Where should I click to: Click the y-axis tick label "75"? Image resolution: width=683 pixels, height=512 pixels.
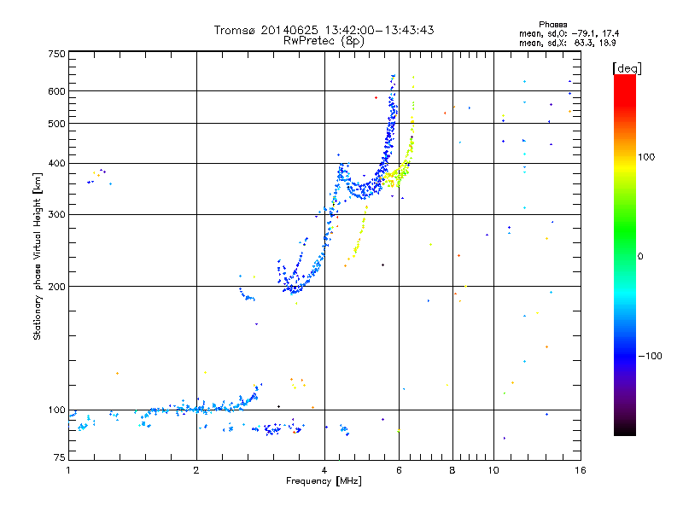coord(60,457)
